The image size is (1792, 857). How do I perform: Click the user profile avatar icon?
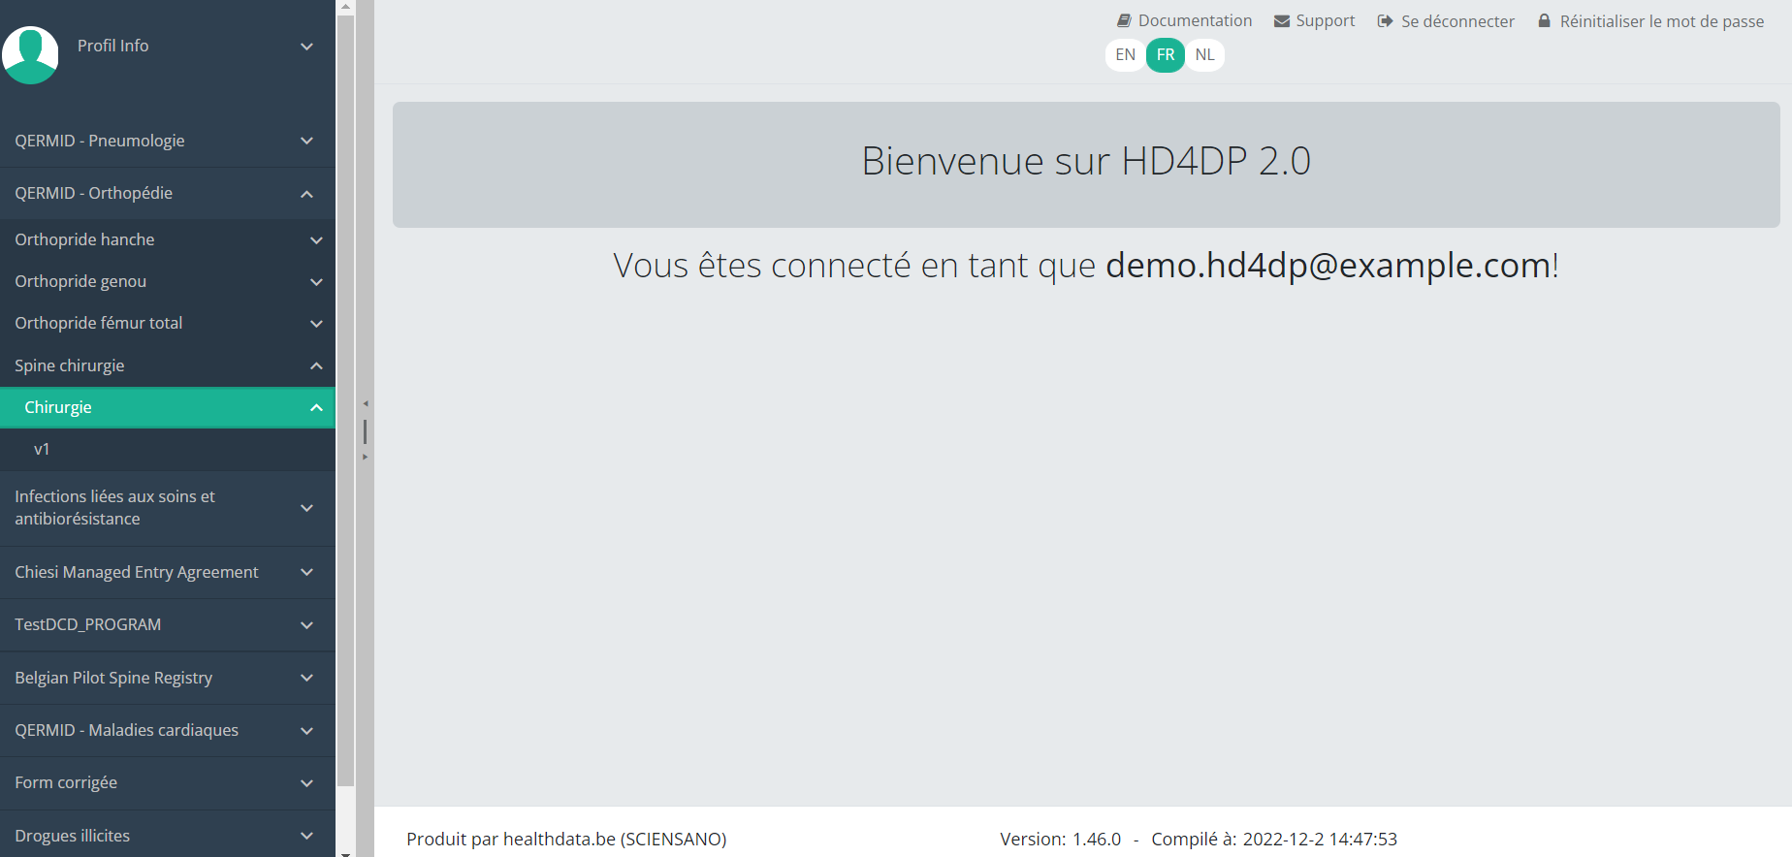click(x=31, y=54)
